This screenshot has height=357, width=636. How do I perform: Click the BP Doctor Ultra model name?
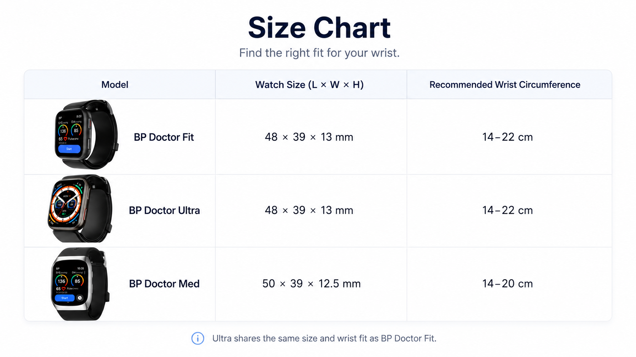(164, 210)
